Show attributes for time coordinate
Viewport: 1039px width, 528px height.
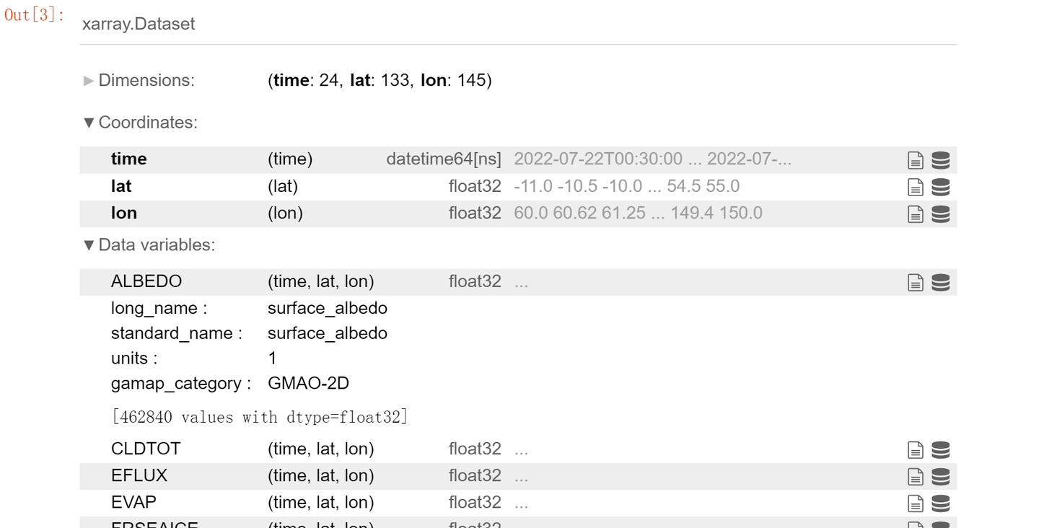pyautogui.click(x=915, y=160)
